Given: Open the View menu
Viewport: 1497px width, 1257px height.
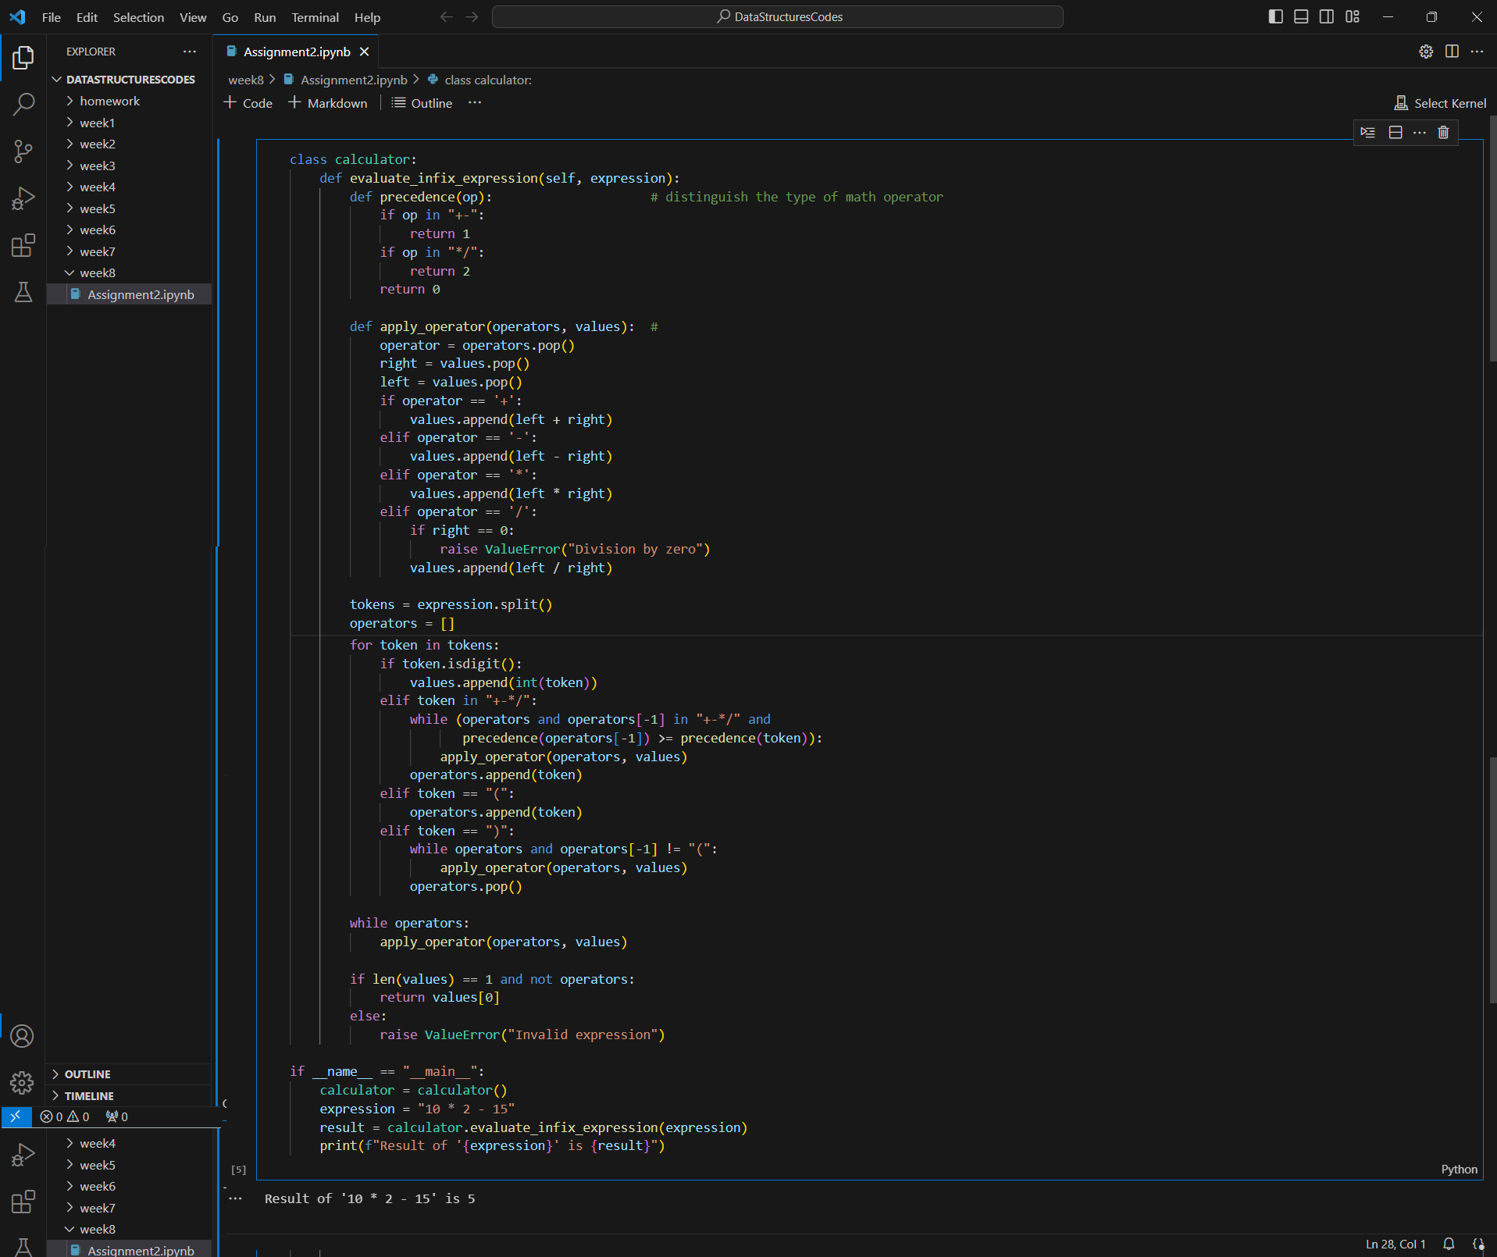Looking at the screenshot, I should pos(193,17).
